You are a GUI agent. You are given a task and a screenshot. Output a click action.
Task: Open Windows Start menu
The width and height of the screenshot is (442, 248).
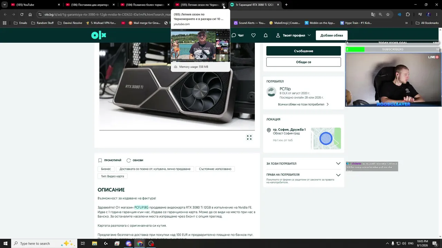[5, 244]
